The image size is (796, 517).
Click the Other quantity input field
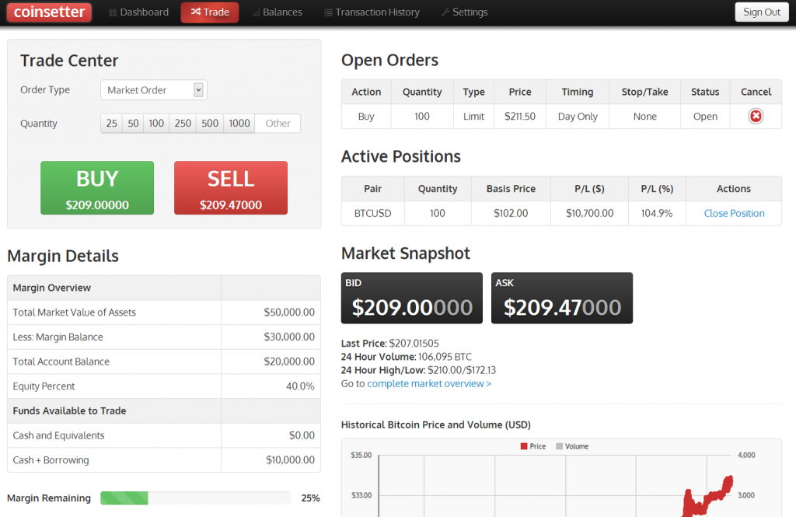(278, 124)
